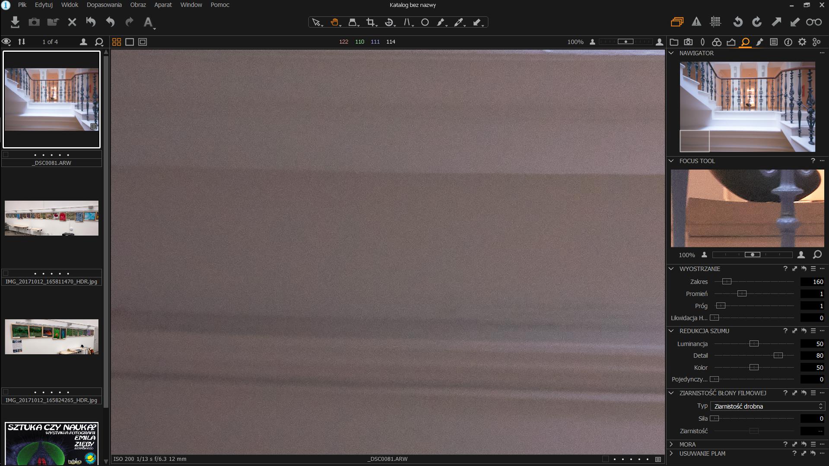Screen dimensions: 829x466
Task: Open the Dopasowania menu
Action: tap(104, 5)
